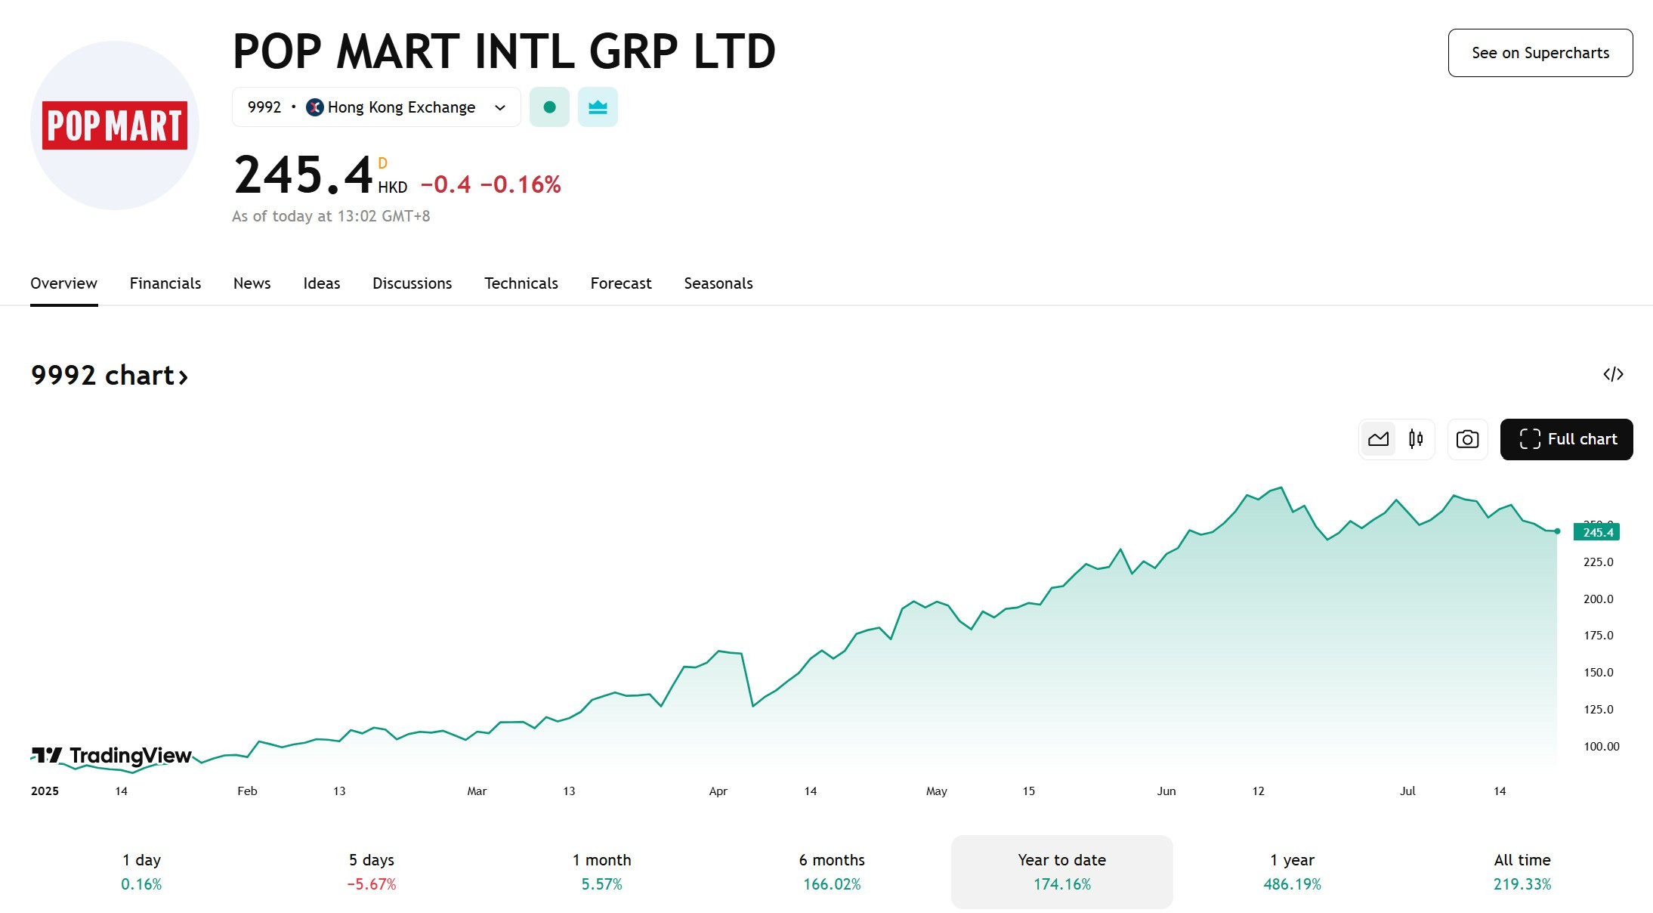Click the POP MART logo image
This screenshot has height=913, width=1653.
tap(115, 125)
